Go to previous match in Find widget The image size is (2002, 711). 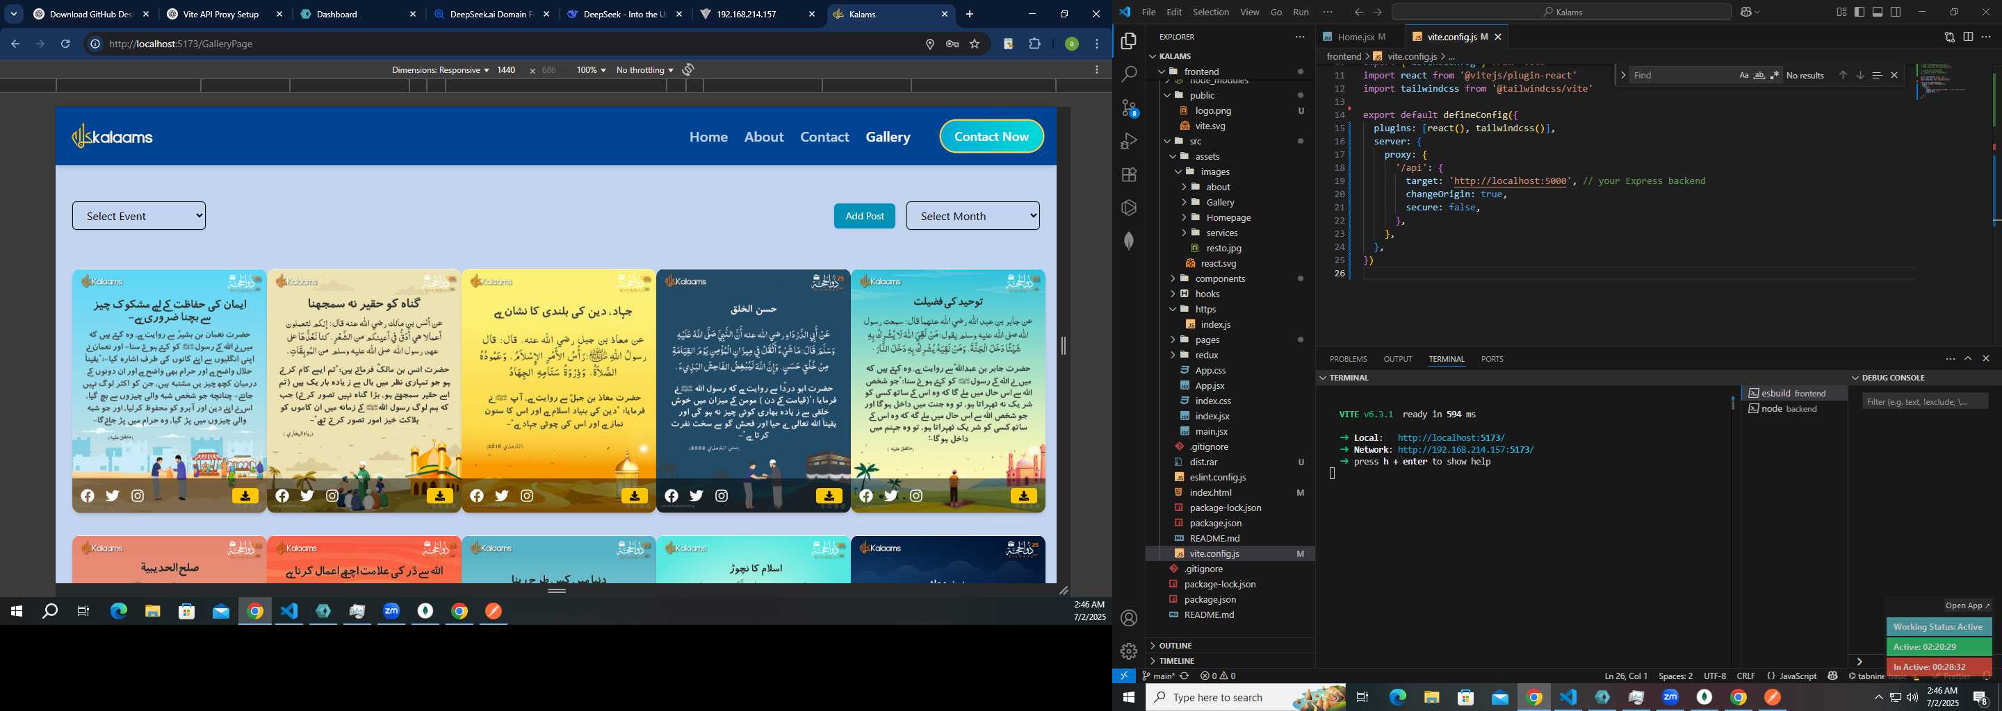click(x=1843, y=75)
